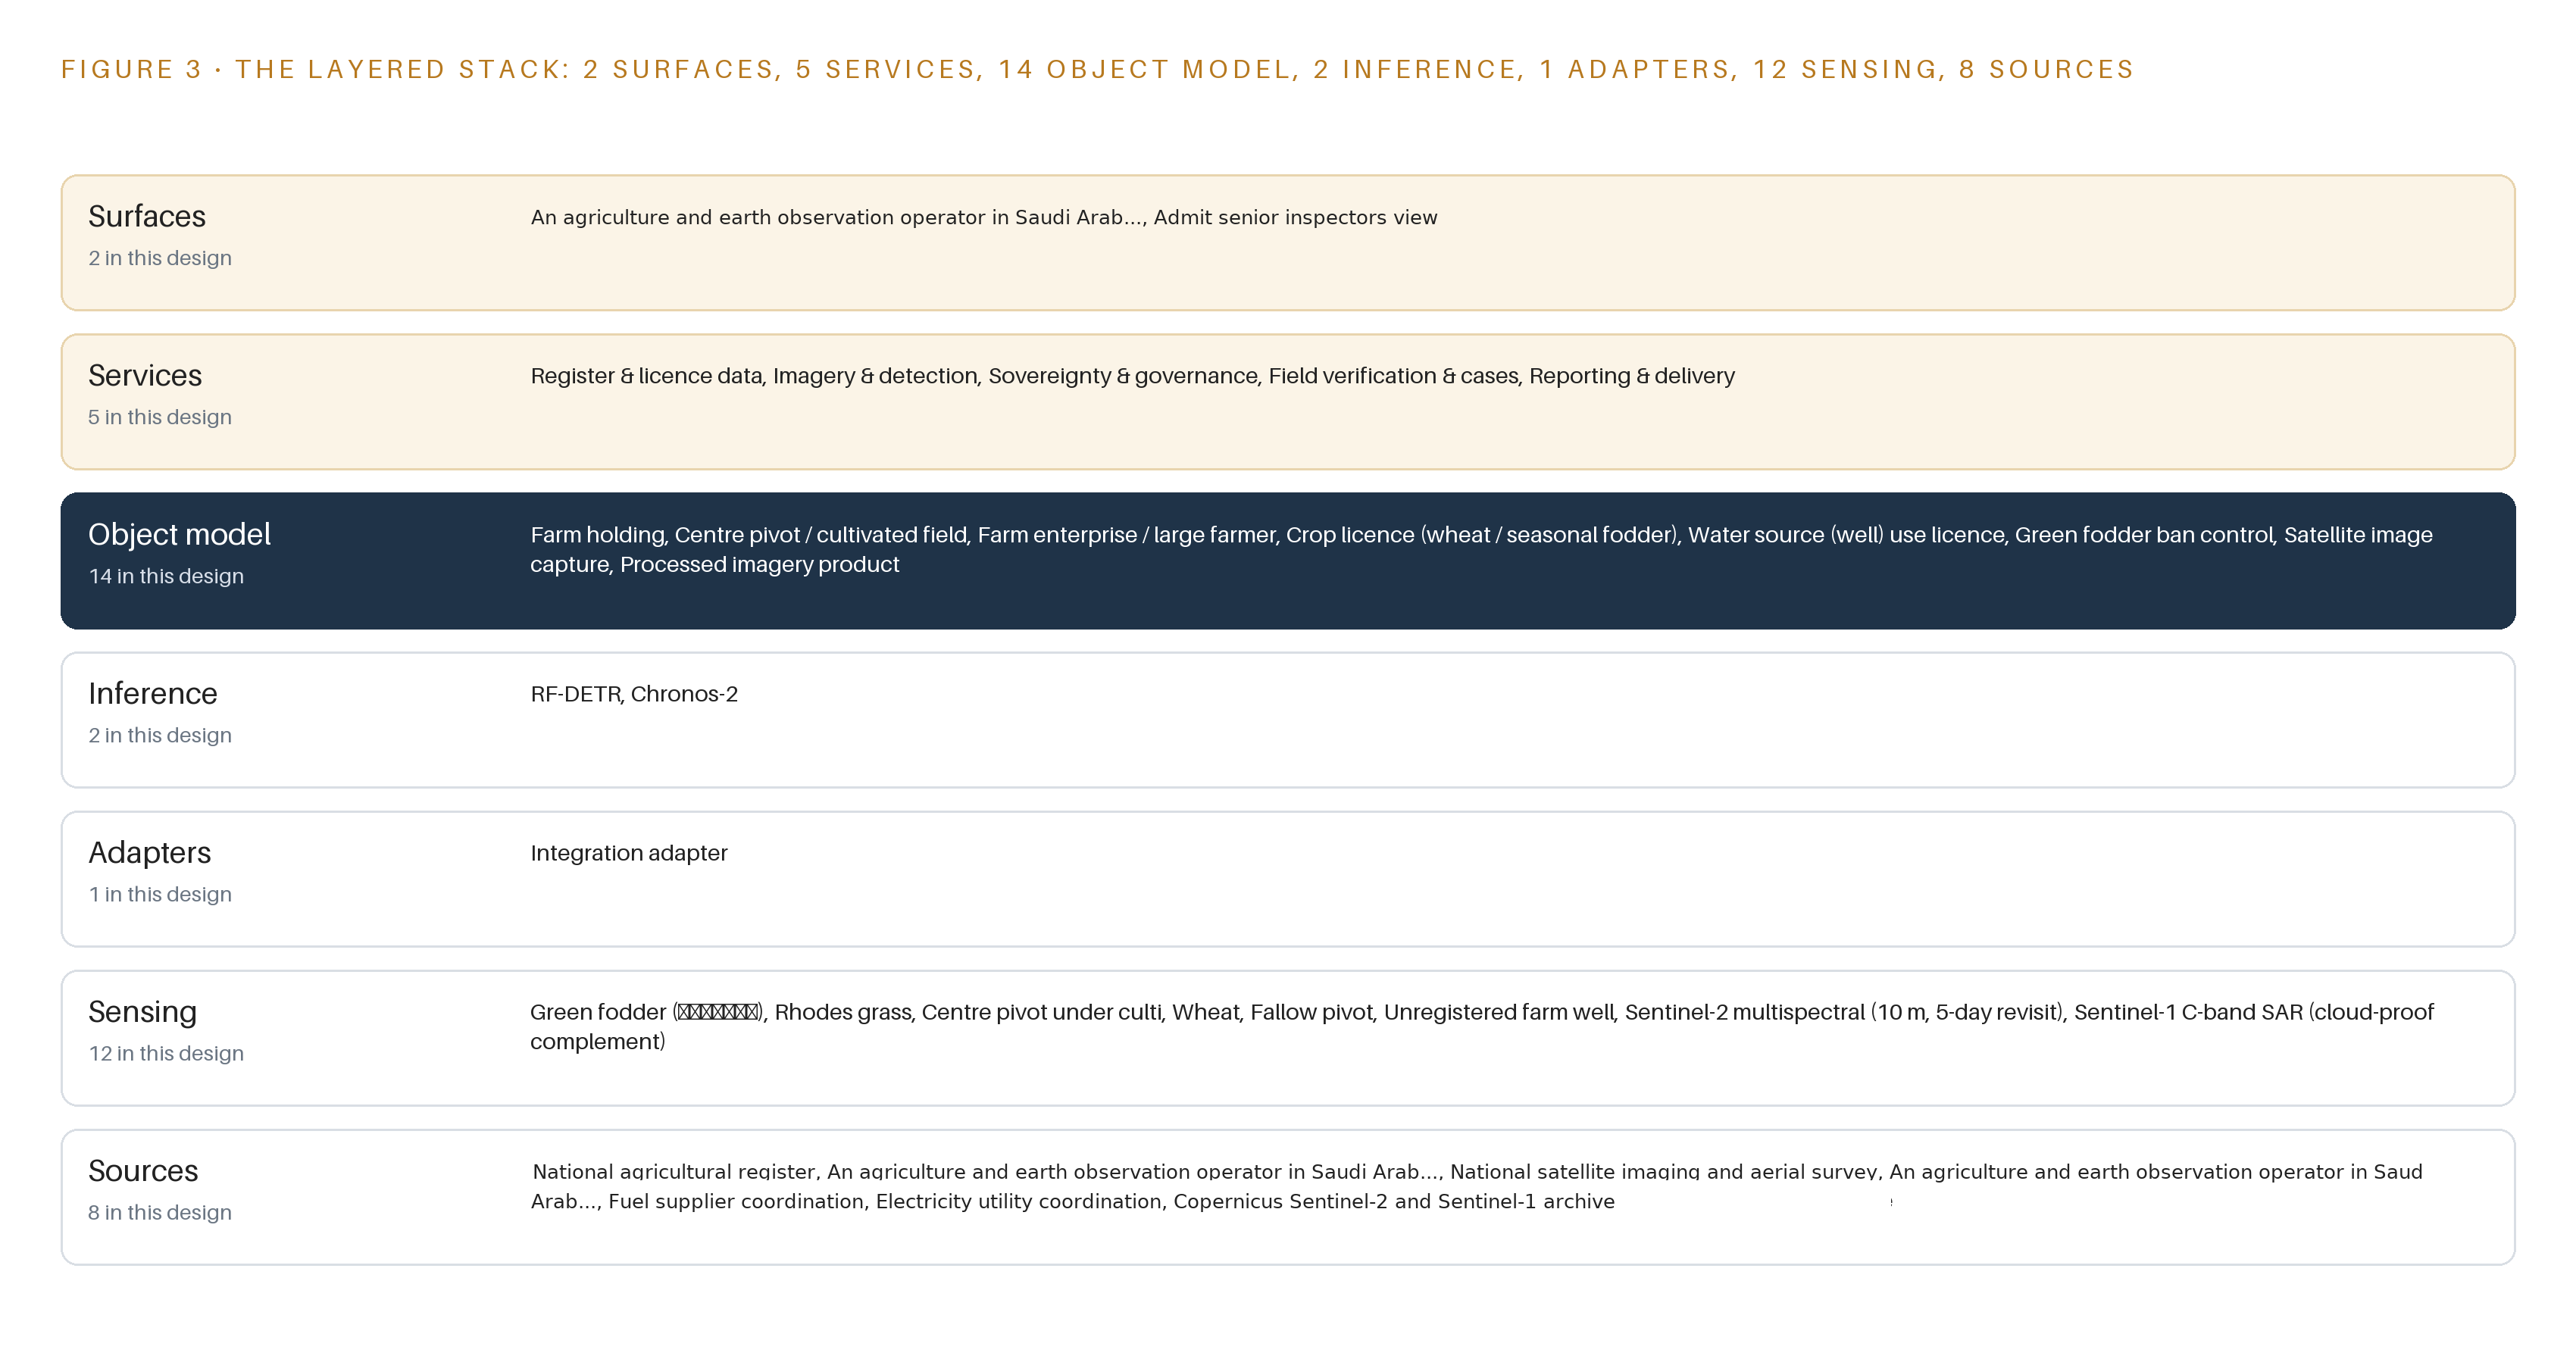Click 'Field verification & cases' service
Image resolution: width=2576 pixels, height=1356 pixels.
[x=1394, y=376]
